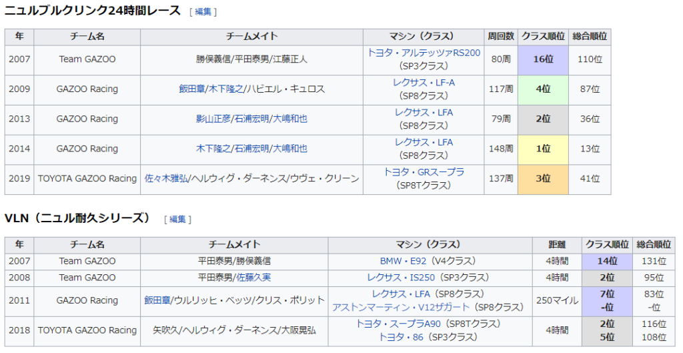Open 大嶋和也 link in 2013 row
The width and height of the screenshot is (683, 353).
click(x=289, y=119)
